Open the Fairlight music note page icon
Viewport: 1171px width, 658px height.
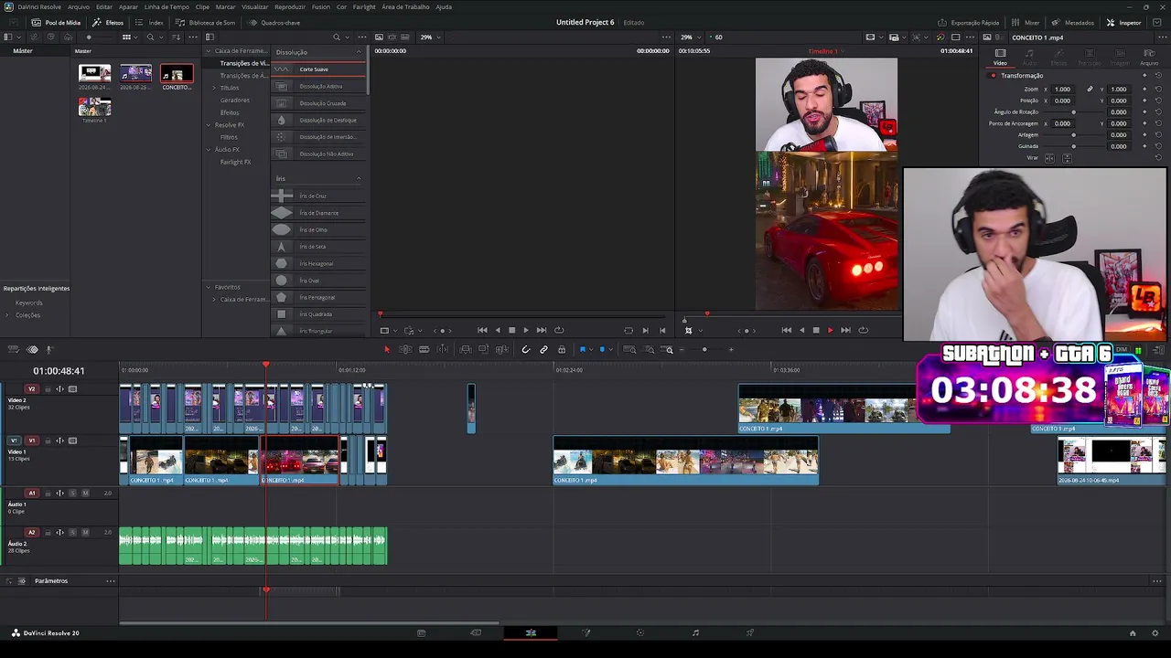pos(695,632)
